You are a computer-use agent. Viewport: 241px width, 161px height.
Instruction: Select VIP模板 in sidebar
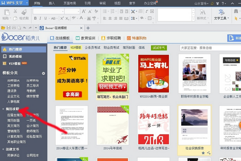(x=15, y=64)
